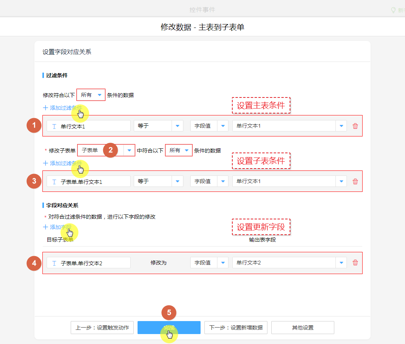Expand the 等于 operator in main condition row
This screenshot has height=344, width=405.
[x=177, y=126]
